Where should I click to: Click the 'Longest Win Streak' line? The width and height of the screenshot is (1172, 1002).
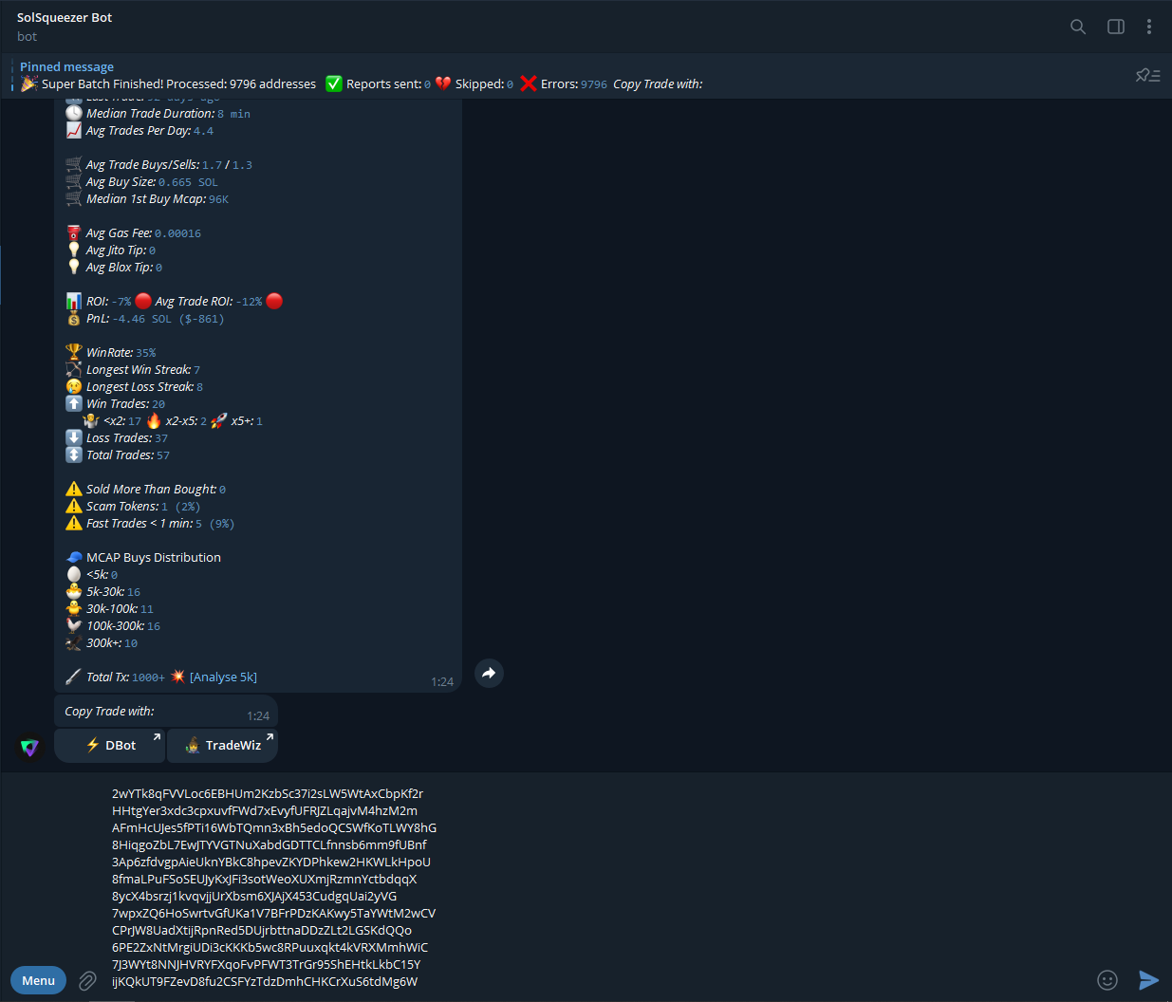[x=133, y=370]
